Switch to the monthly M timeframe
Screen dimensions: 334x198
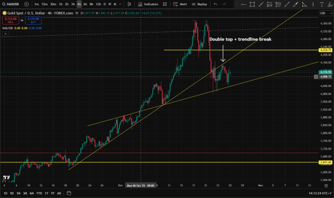click(115, 4)
